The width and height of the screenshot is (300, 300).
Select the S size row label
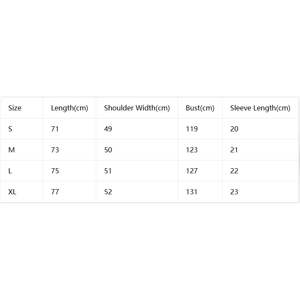(10, 129)
